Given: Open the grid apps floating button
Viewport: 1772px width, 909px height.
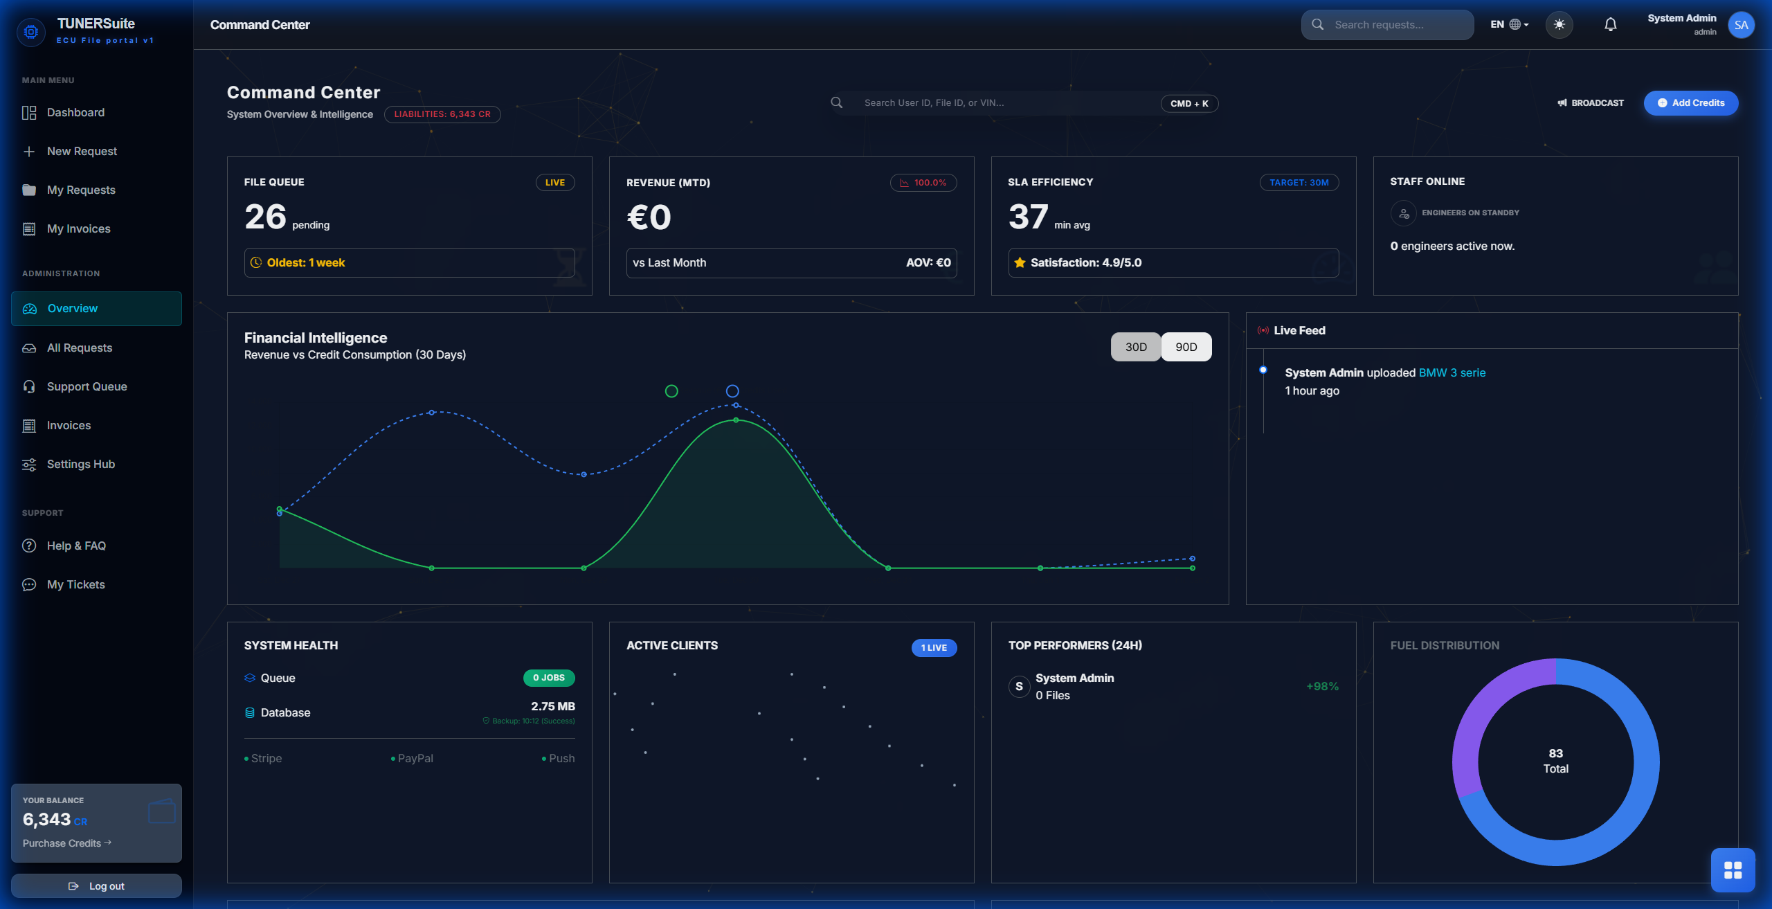Looking at the screenshot, I should pos(1733,870).
